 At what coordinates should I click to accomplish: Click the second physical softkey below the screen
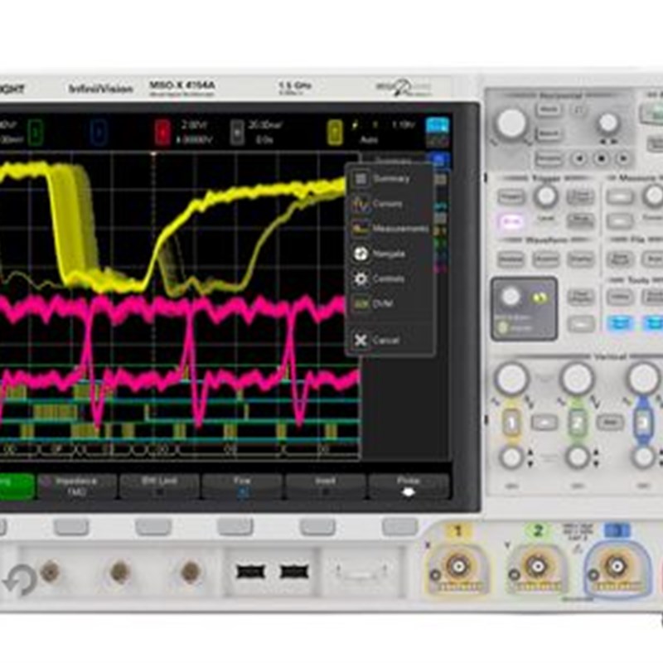pyautogui.click(x=71, y=527)
